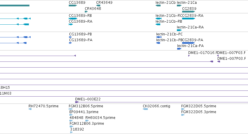Select the lectin-21Ca-RA transcript label
This screenshot has width=248, height=134.
tap(190, 27)
